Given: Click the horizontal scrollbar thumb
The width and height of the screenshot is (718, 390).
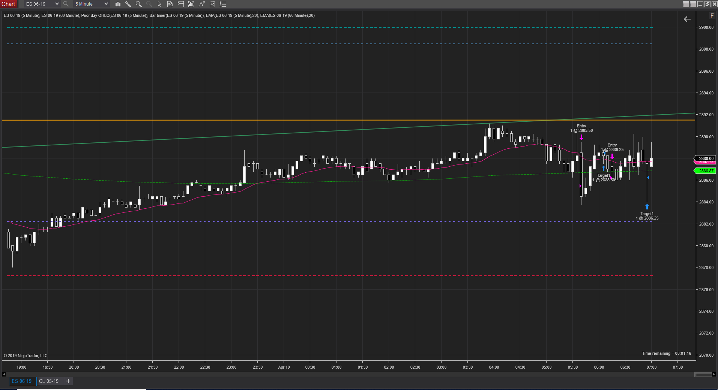Looking at the screenshot, I should click(703, 374).
